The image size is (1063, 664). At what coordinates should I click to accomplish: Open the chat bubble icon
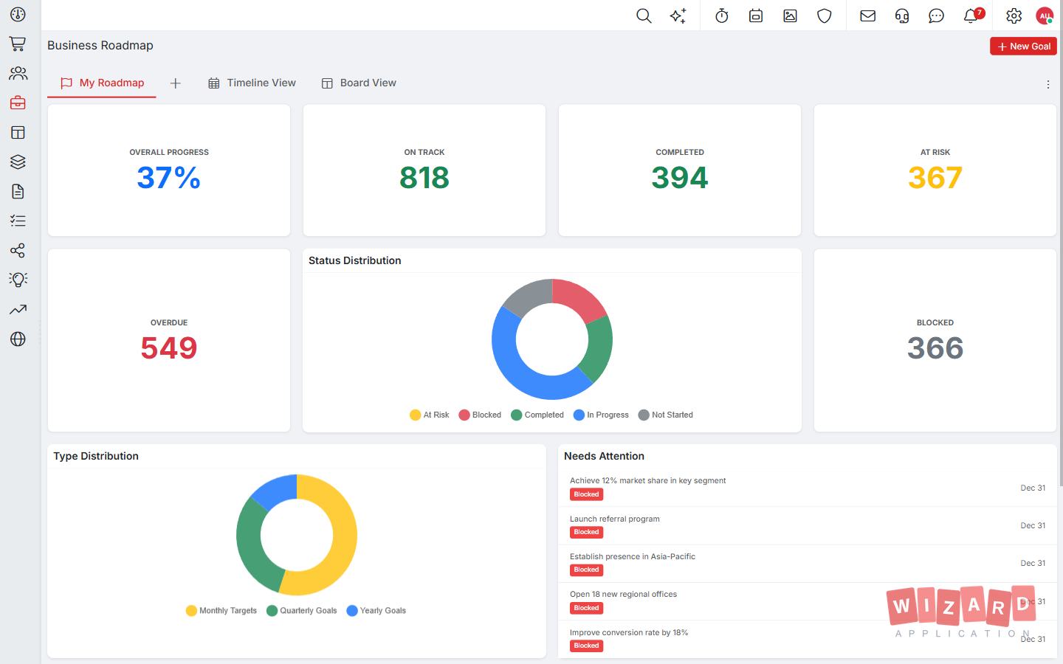tap(936, 15)
